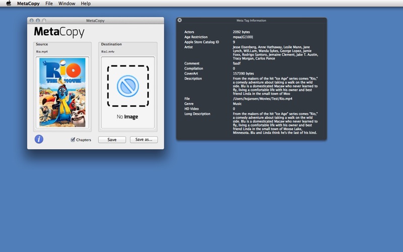Open the File menu

(x=49, y=4)
